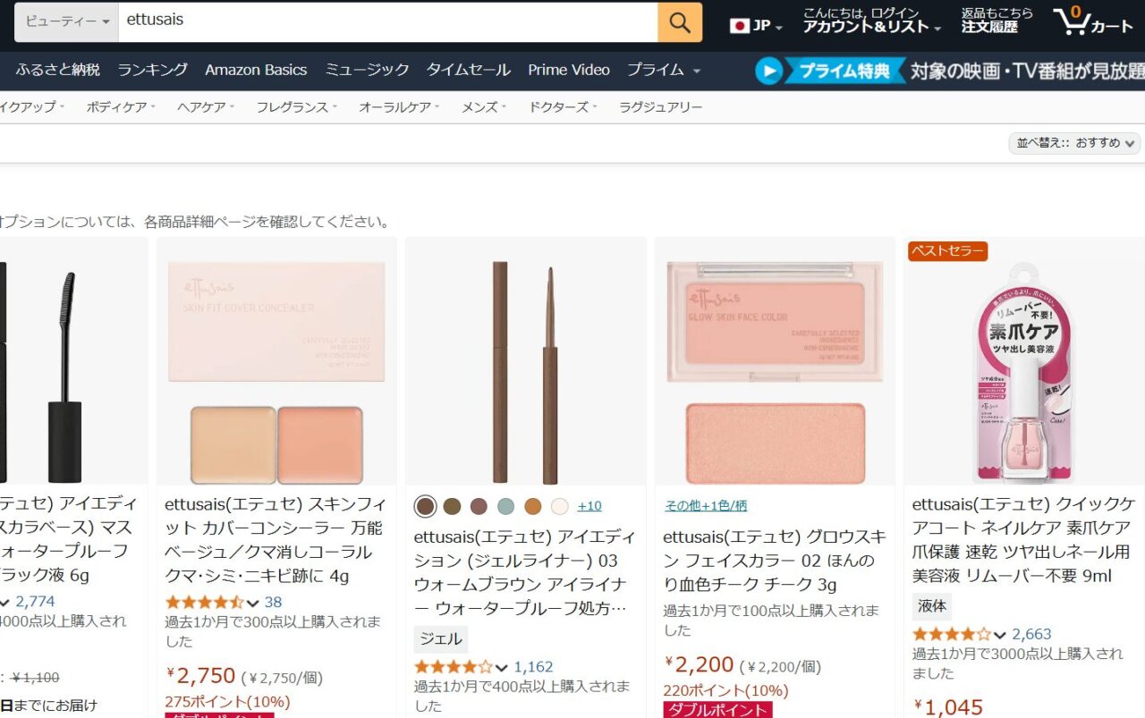Open the ビューティー search category dropdown
1145x718 pixels.
tap(67, 21)
